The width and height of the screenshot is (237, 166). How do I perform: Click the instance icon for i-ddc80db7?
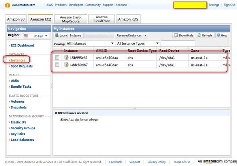click(67, 64)
